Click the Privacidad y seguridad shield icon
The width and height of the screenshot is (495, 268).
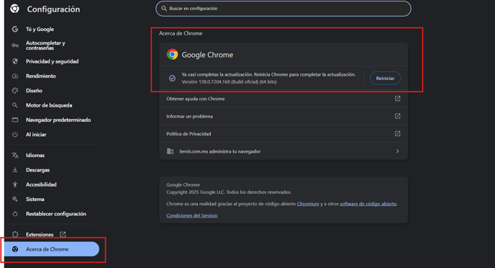(x=15, y=61)
